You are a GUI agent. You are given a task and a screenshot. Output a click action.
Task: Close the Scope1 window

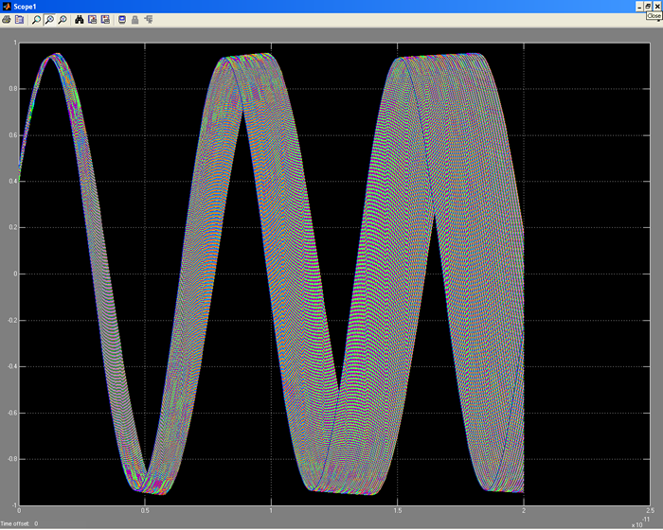(x=656, y=6)
